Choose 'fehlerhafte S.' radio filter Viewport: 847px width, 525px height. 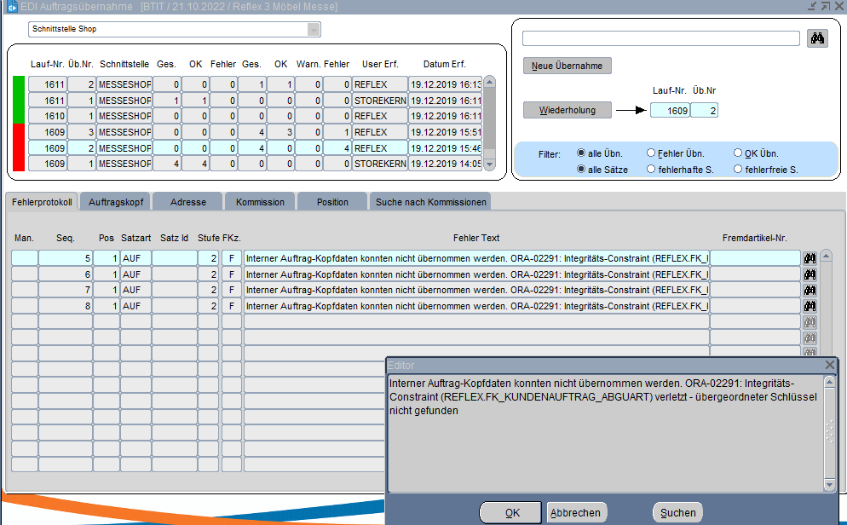point(652,170)
